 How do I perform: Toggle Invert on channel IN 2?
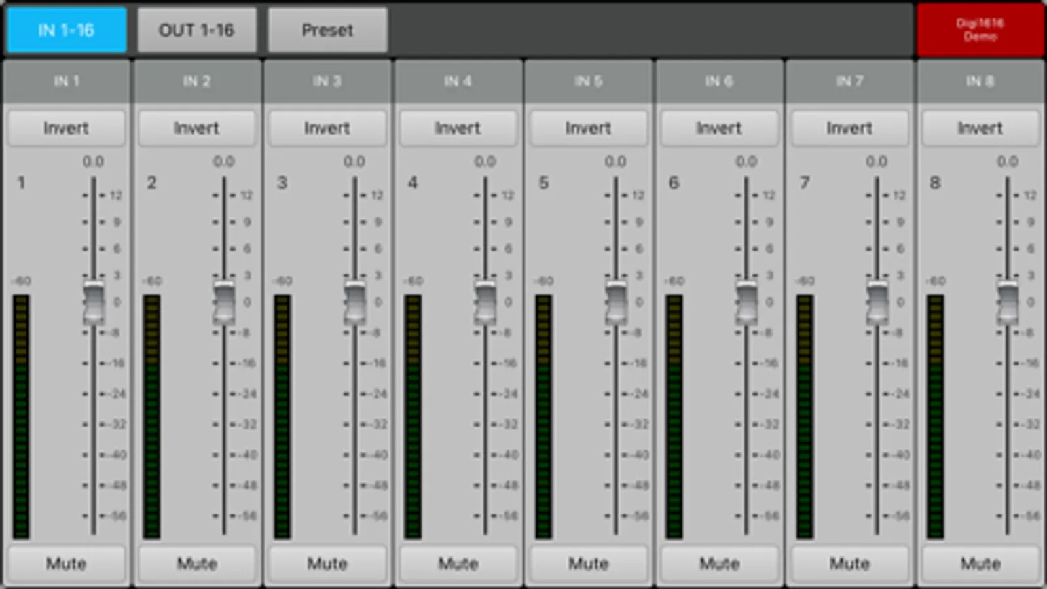(x=196, y=128)
